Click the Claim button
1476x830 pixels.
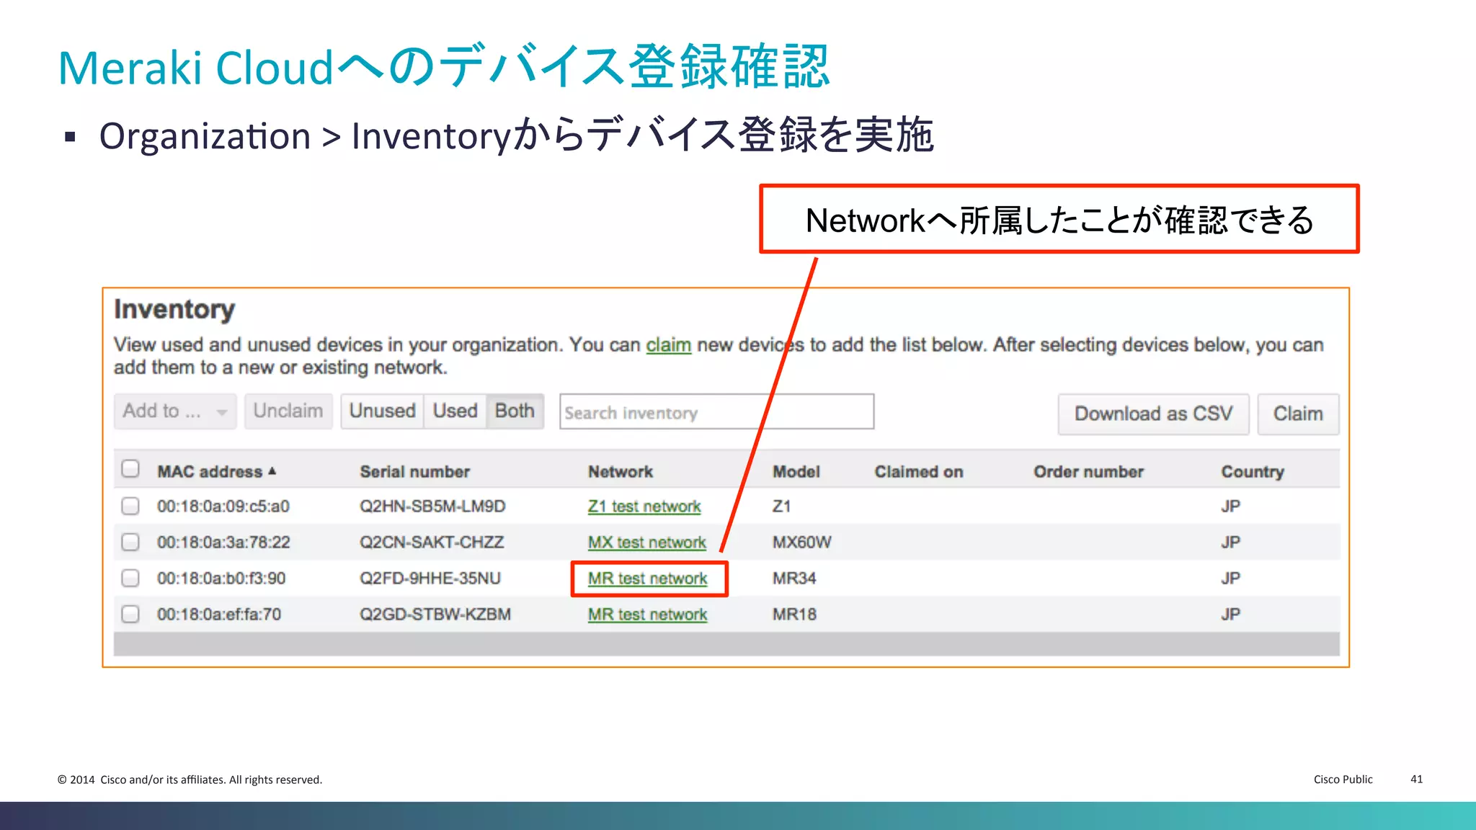pos(1297,414)
